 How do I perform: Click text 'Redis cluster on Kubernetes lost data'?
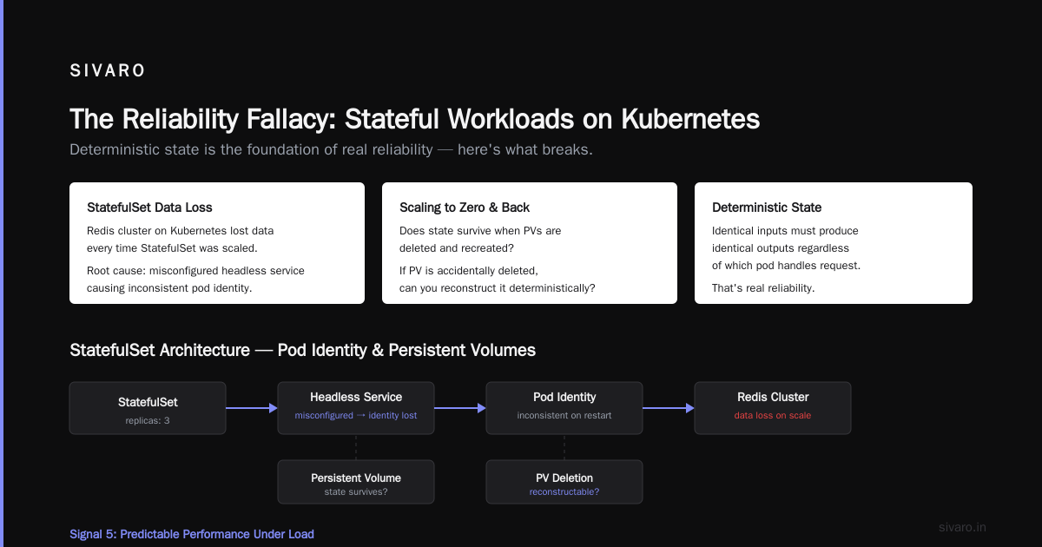coord(181,231)
